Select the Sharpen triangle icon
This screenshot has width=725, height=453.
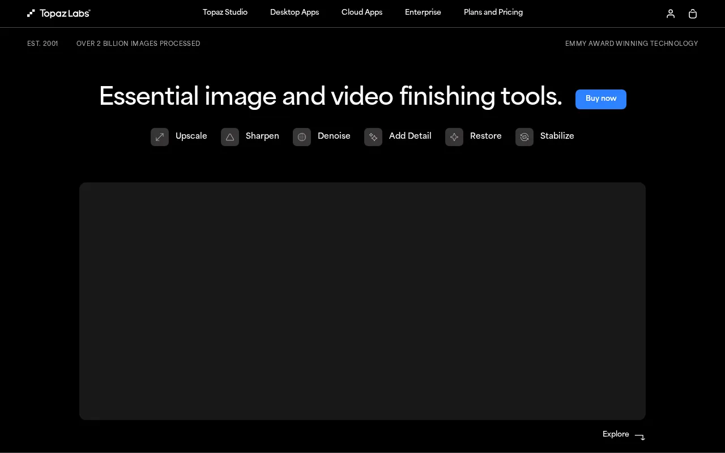coord(230,137)
